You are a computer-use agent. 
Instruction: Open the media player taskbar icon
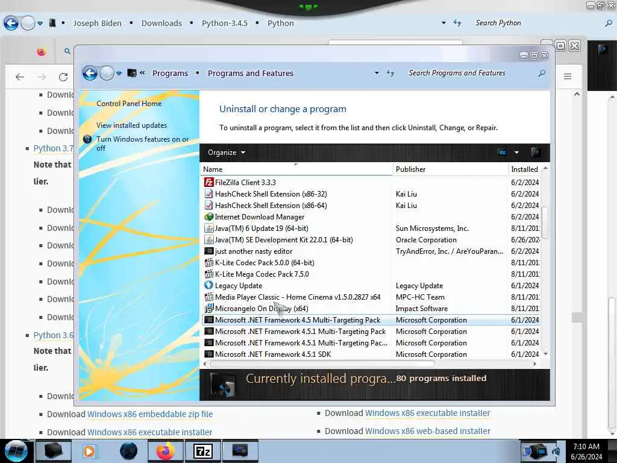pos(89,451)
